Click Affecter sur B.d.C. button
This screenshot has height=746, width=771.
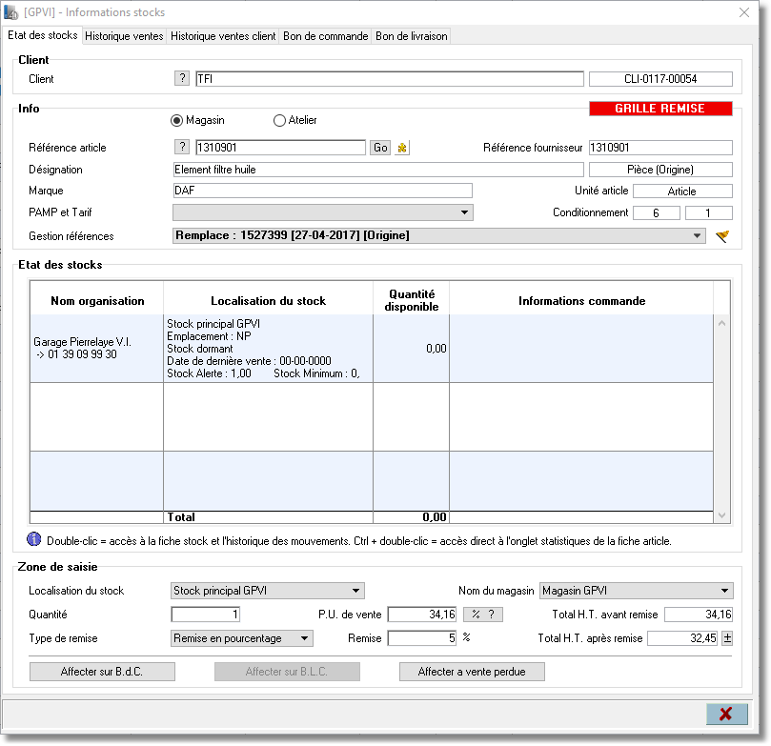[x=102, y=672]
